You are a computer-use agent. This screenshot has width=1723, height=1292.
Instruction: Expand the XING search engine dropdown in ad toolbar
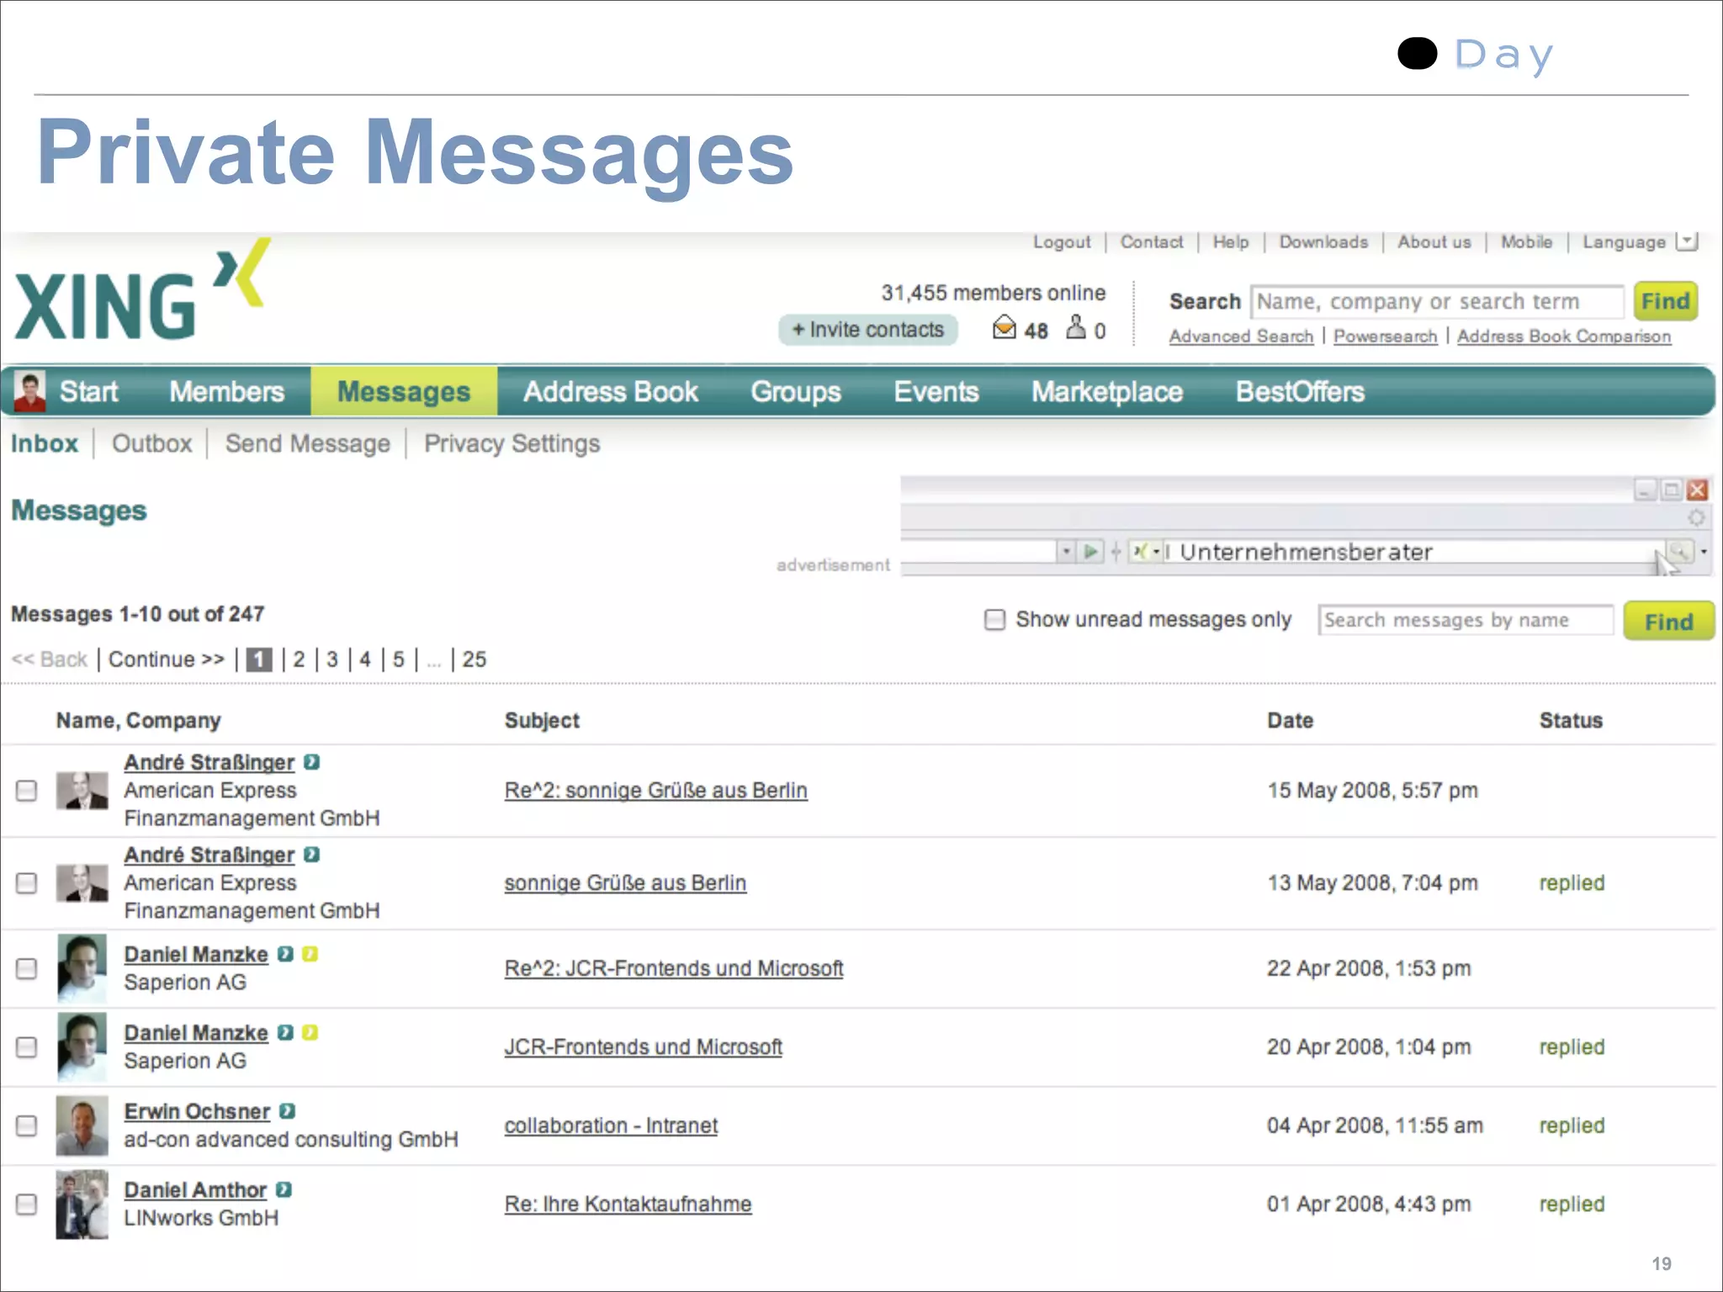click(x=1156, y=552)
